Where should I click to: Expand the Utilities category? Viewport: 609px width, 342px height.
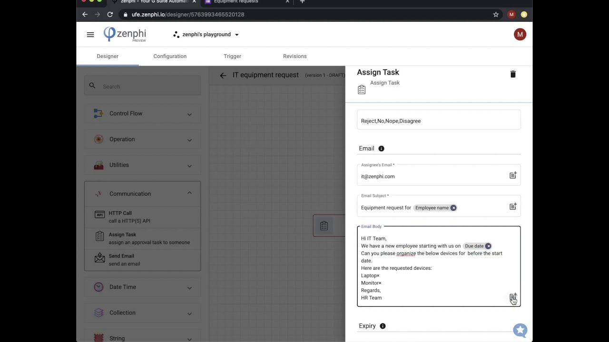142,165
